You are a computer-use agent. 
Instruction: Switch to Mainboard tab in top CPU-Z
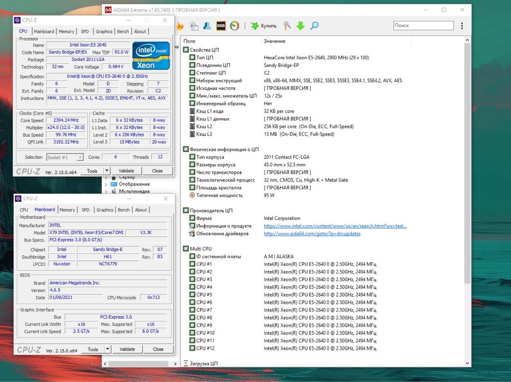point(43,31)
